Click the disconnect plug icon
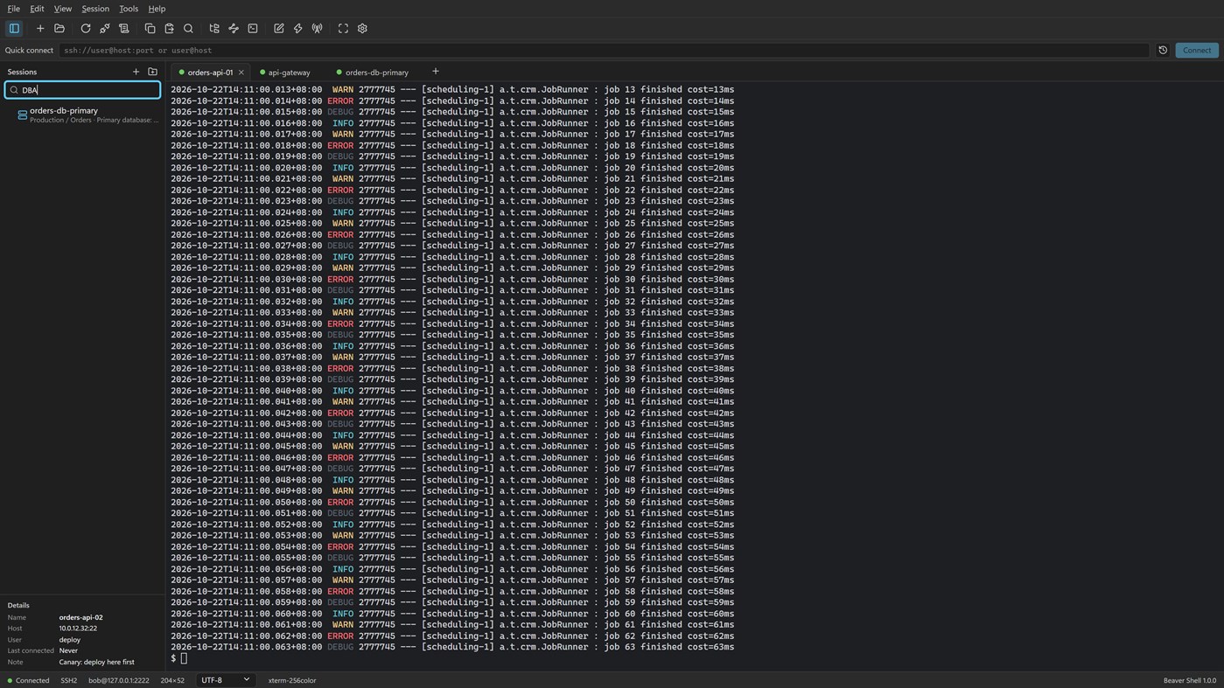Screen dimensions: 1224x688 pyautogui.click(x=105, y=29)
